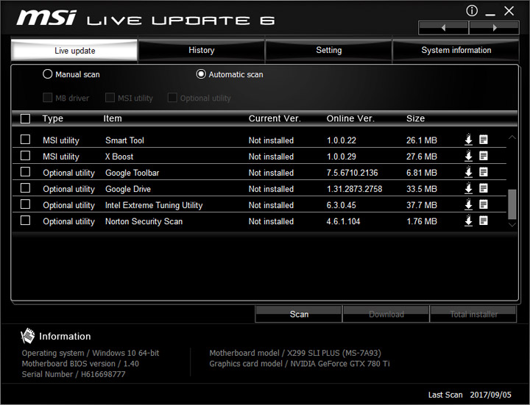Viewport: 530px width, 405px height.
Task: Check the X Boost row checkbox
Action: point(25,156)
